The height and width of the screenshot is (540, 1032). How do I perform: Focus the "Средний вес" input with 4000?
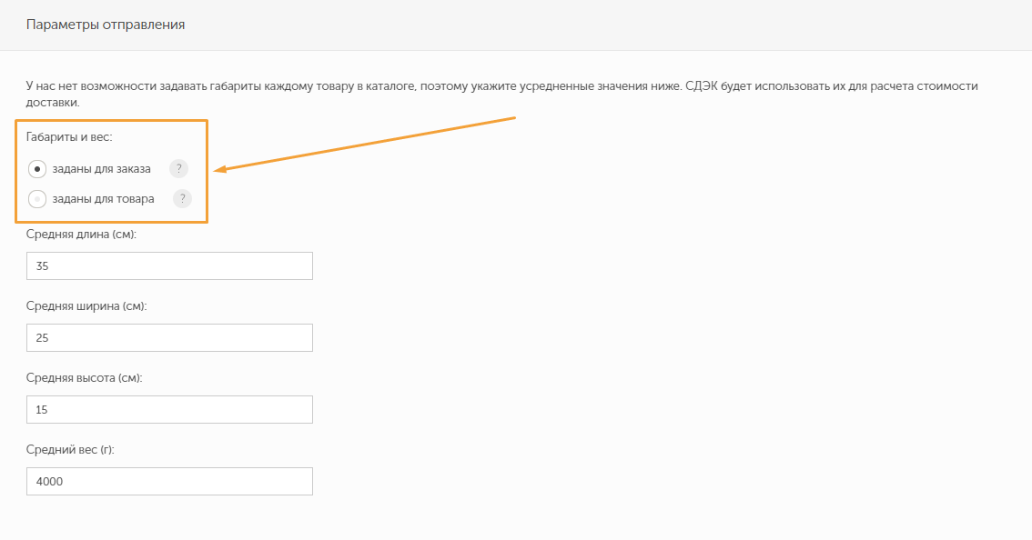(x=169, y=482)
